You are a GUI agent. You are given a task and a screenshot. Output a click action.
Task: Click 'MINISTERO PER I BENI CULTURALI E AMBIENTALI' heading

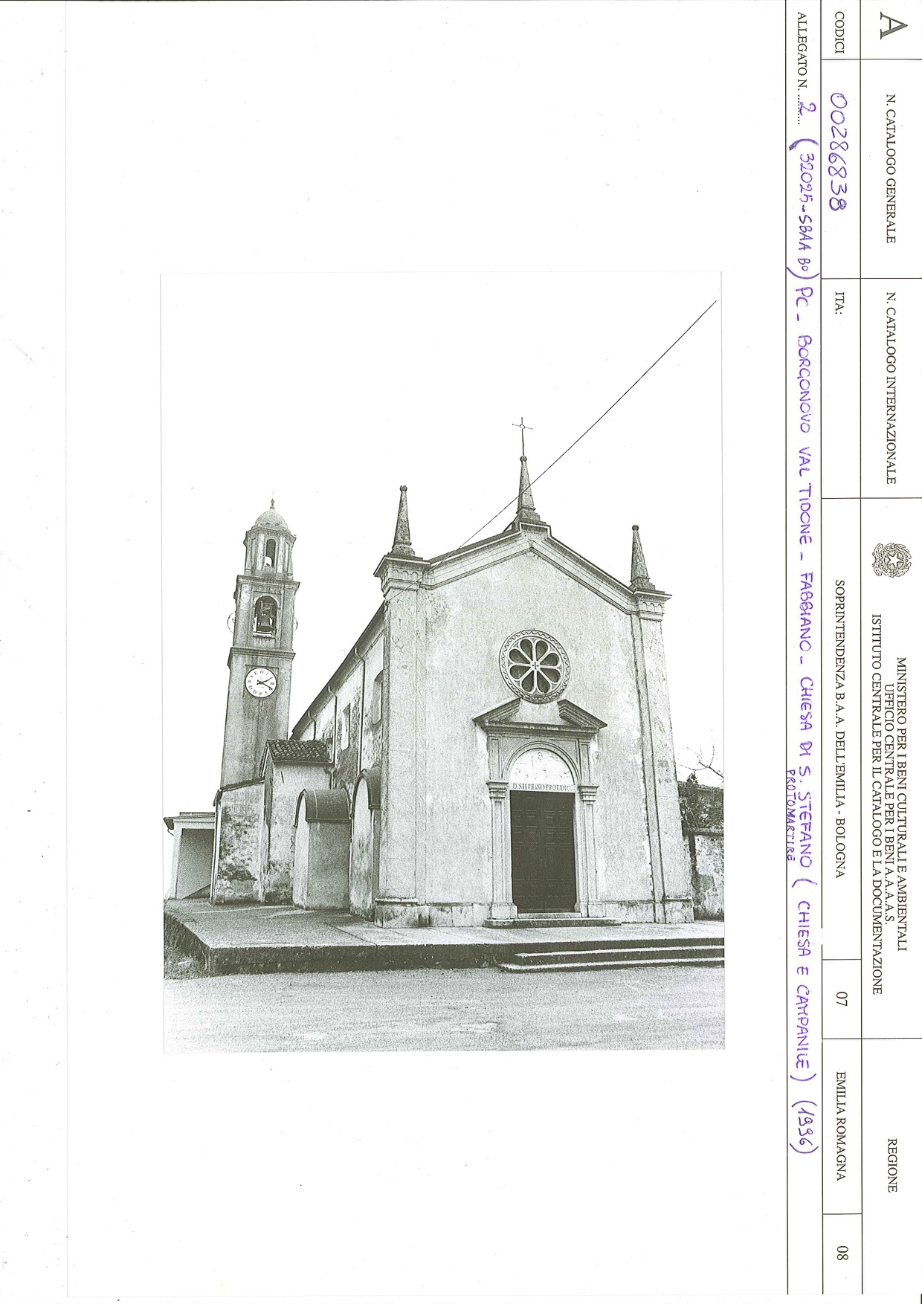pos(902,804)
